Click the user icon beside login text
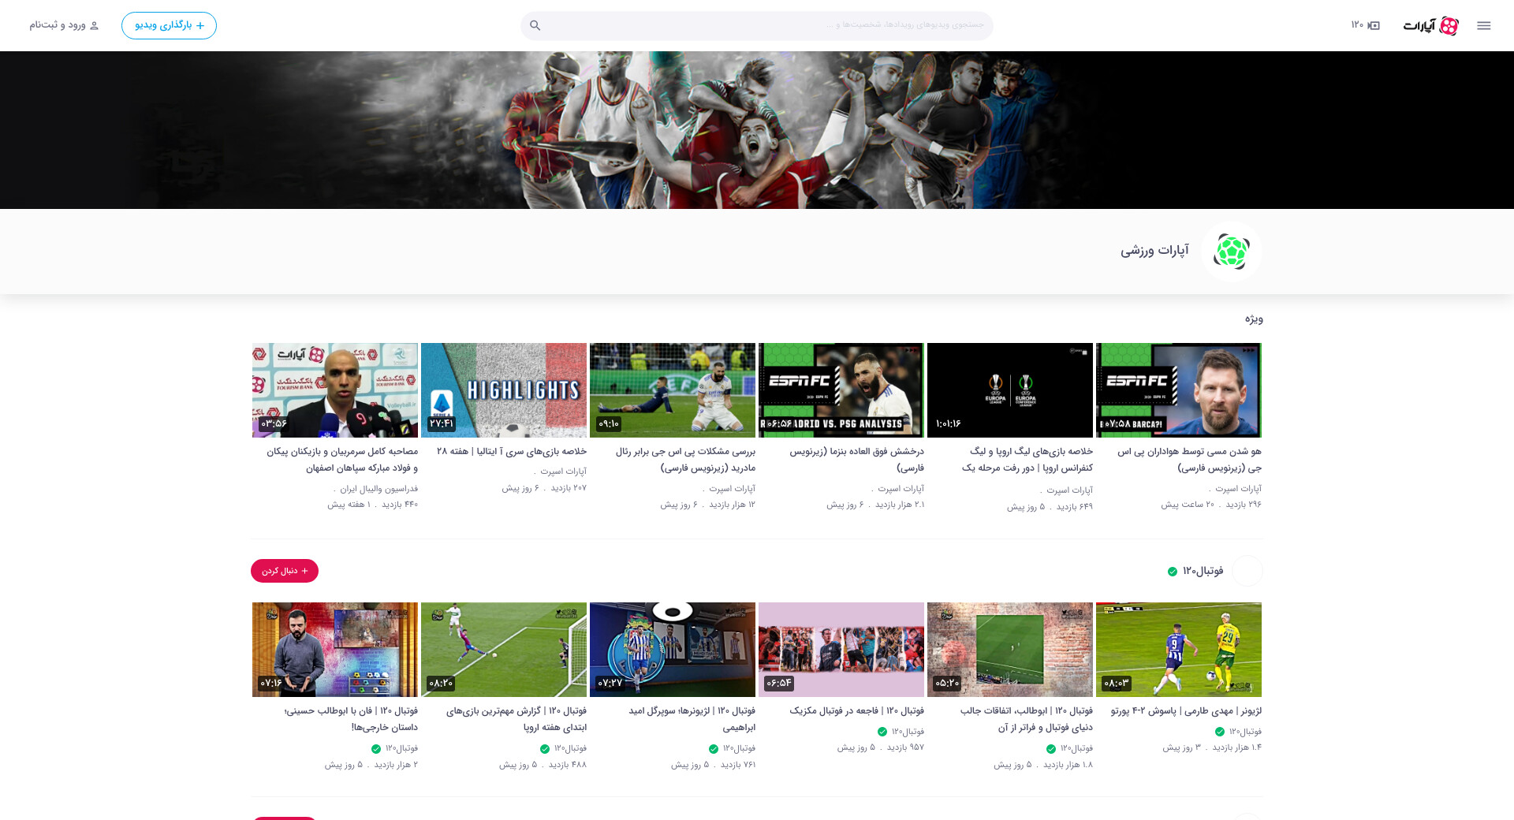Screen dimensions: 1514x820 point(95,25)
